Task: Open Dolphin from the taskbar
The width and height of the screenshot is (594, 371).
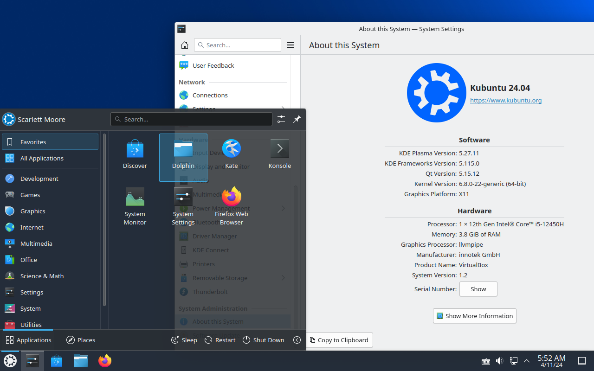Action: pos(81,360)
